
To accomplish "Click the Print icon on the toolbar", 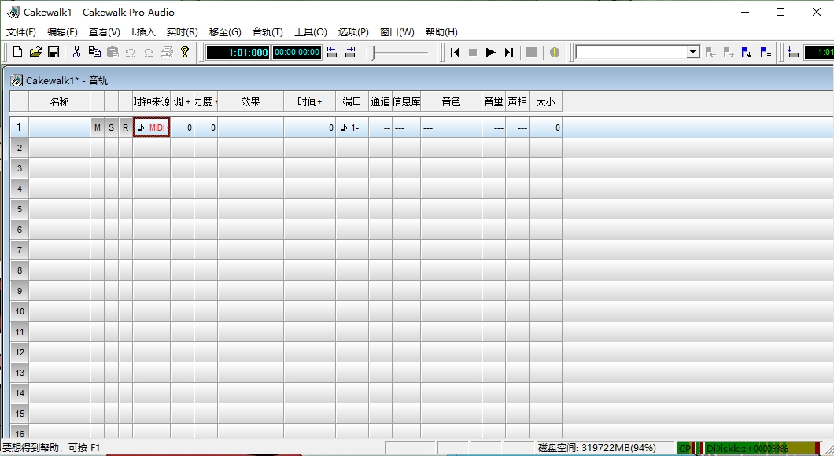I will click(x=166, y=52).
